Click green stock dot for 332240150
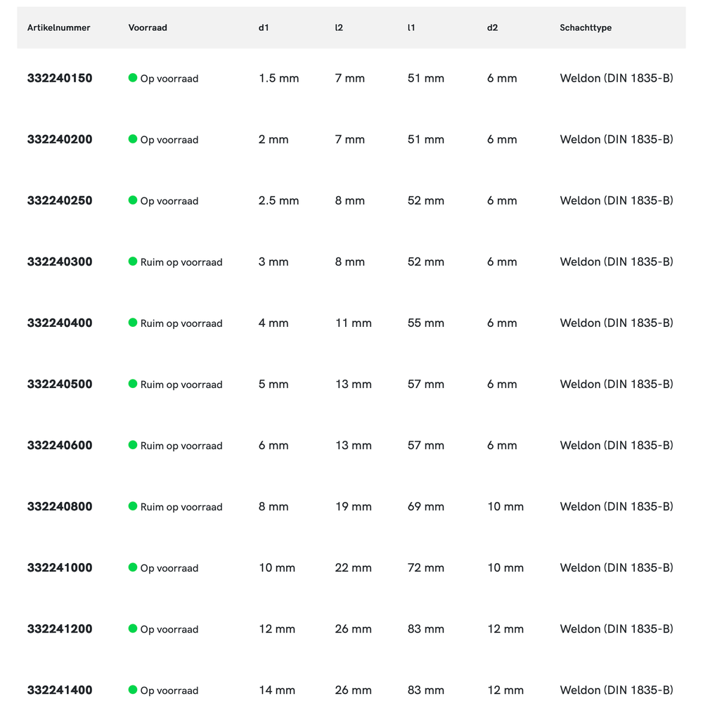703x703 pixels. point(133,78)
